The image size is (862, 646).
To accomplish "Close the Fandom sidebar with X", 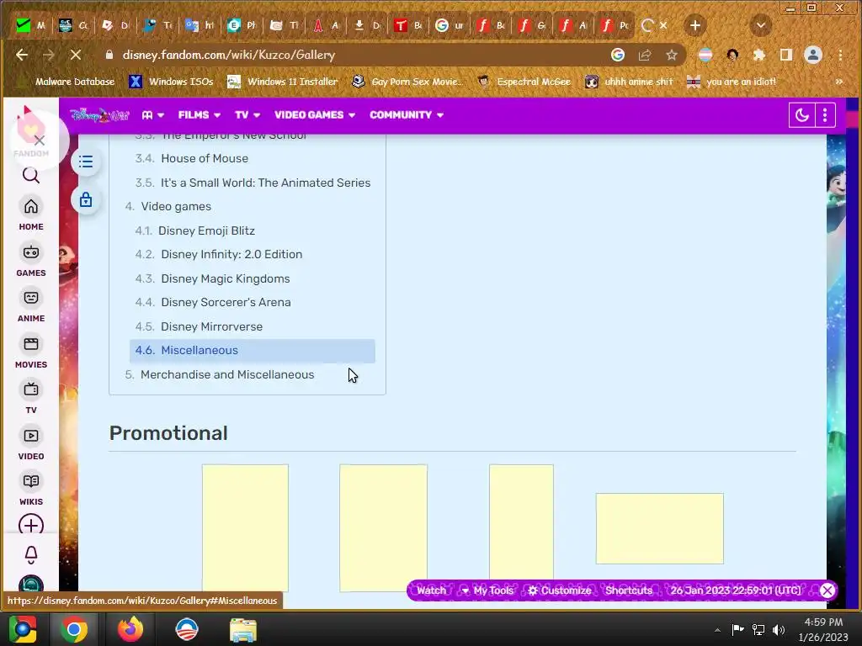I will click(x=39, y=140).
